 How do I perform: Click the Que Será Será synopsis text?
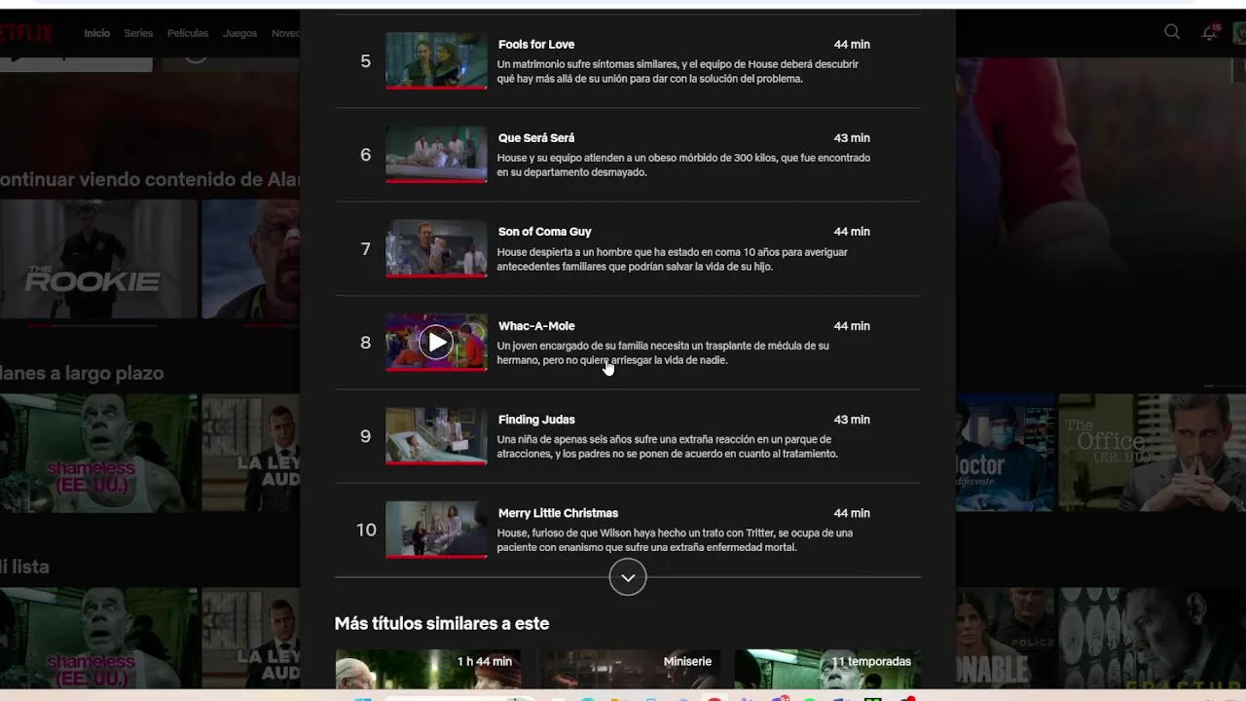(x=683, y=166)
